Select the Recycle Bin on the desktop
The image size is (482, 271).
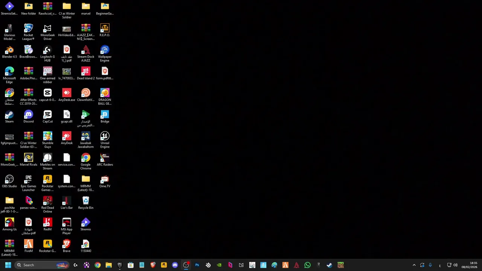85,203
